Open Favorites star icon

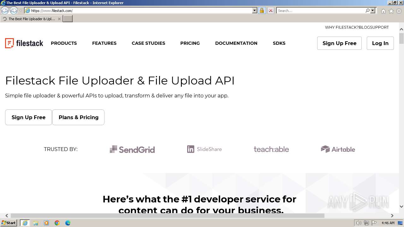point(391,11)
